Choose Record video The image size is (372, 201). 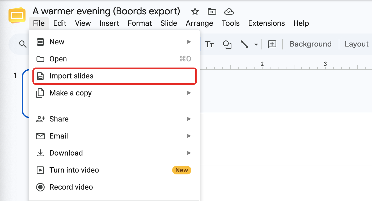(x=114, y=187)
